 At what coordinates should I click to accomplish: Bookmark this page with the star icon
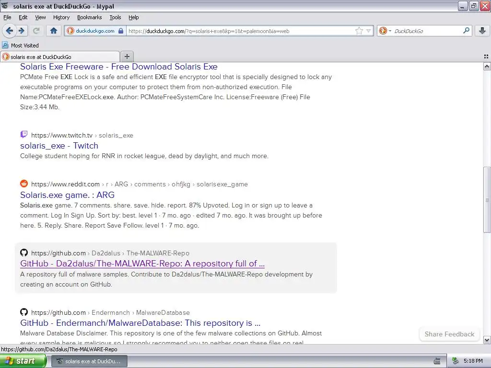tap(359, 31)
